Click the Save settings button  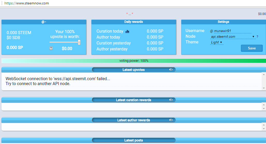[252, 48]
